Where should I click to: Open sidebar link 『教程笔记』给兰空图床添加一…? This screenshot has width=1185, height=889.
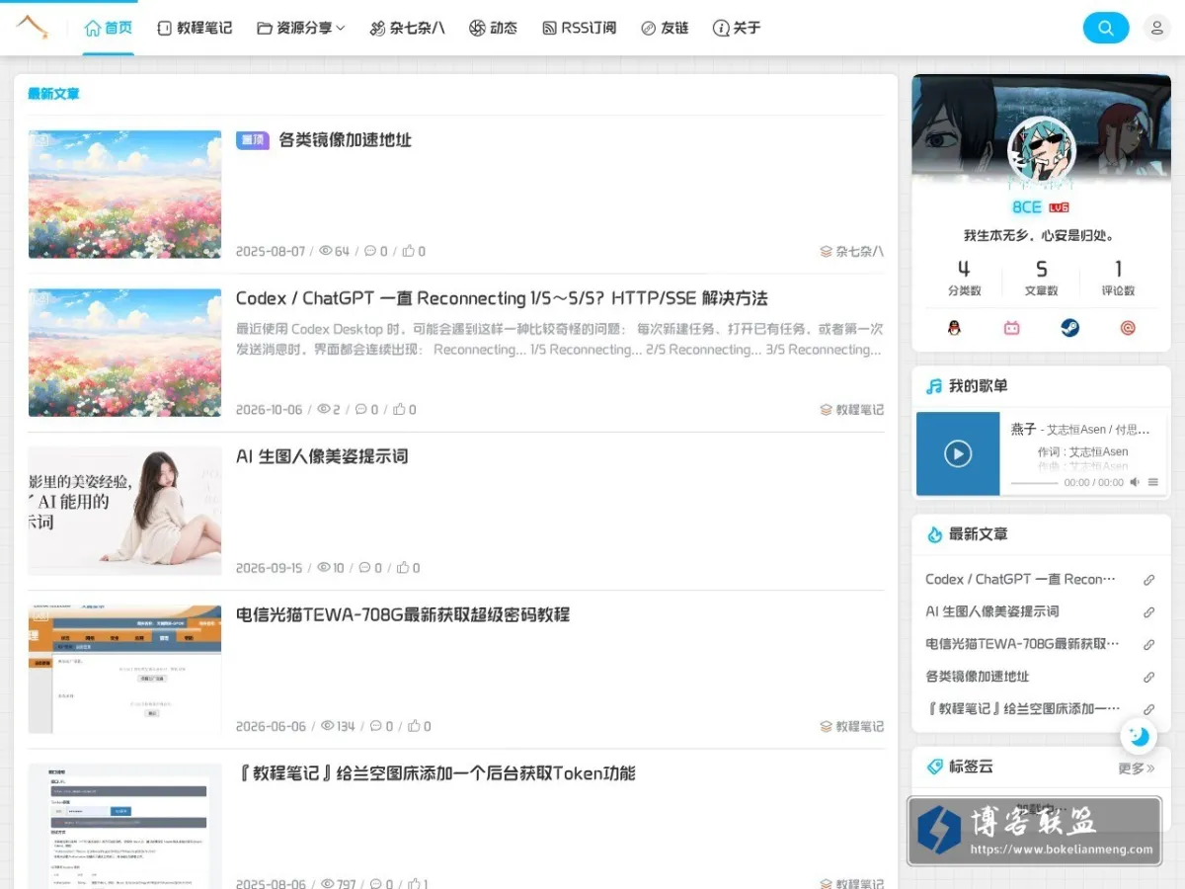point(1022,709)
